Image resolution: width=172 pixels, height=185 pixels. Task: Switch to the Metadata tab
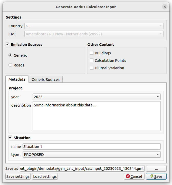pyautogui.click(x=17, y=79)
